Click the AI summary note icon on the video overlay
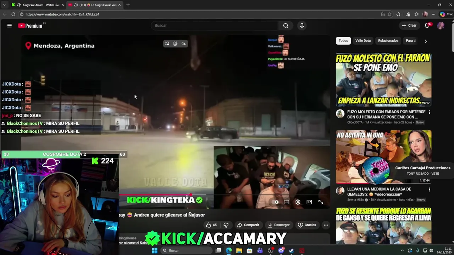 tap(175, 44)
